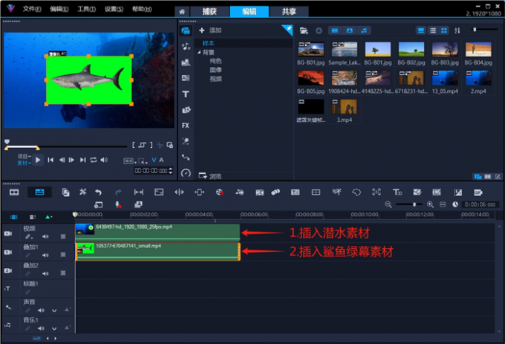The height and width of the screenshot is (344, 505).
Task: Open the FX filter library panel
Action: (x=186, y=126)
